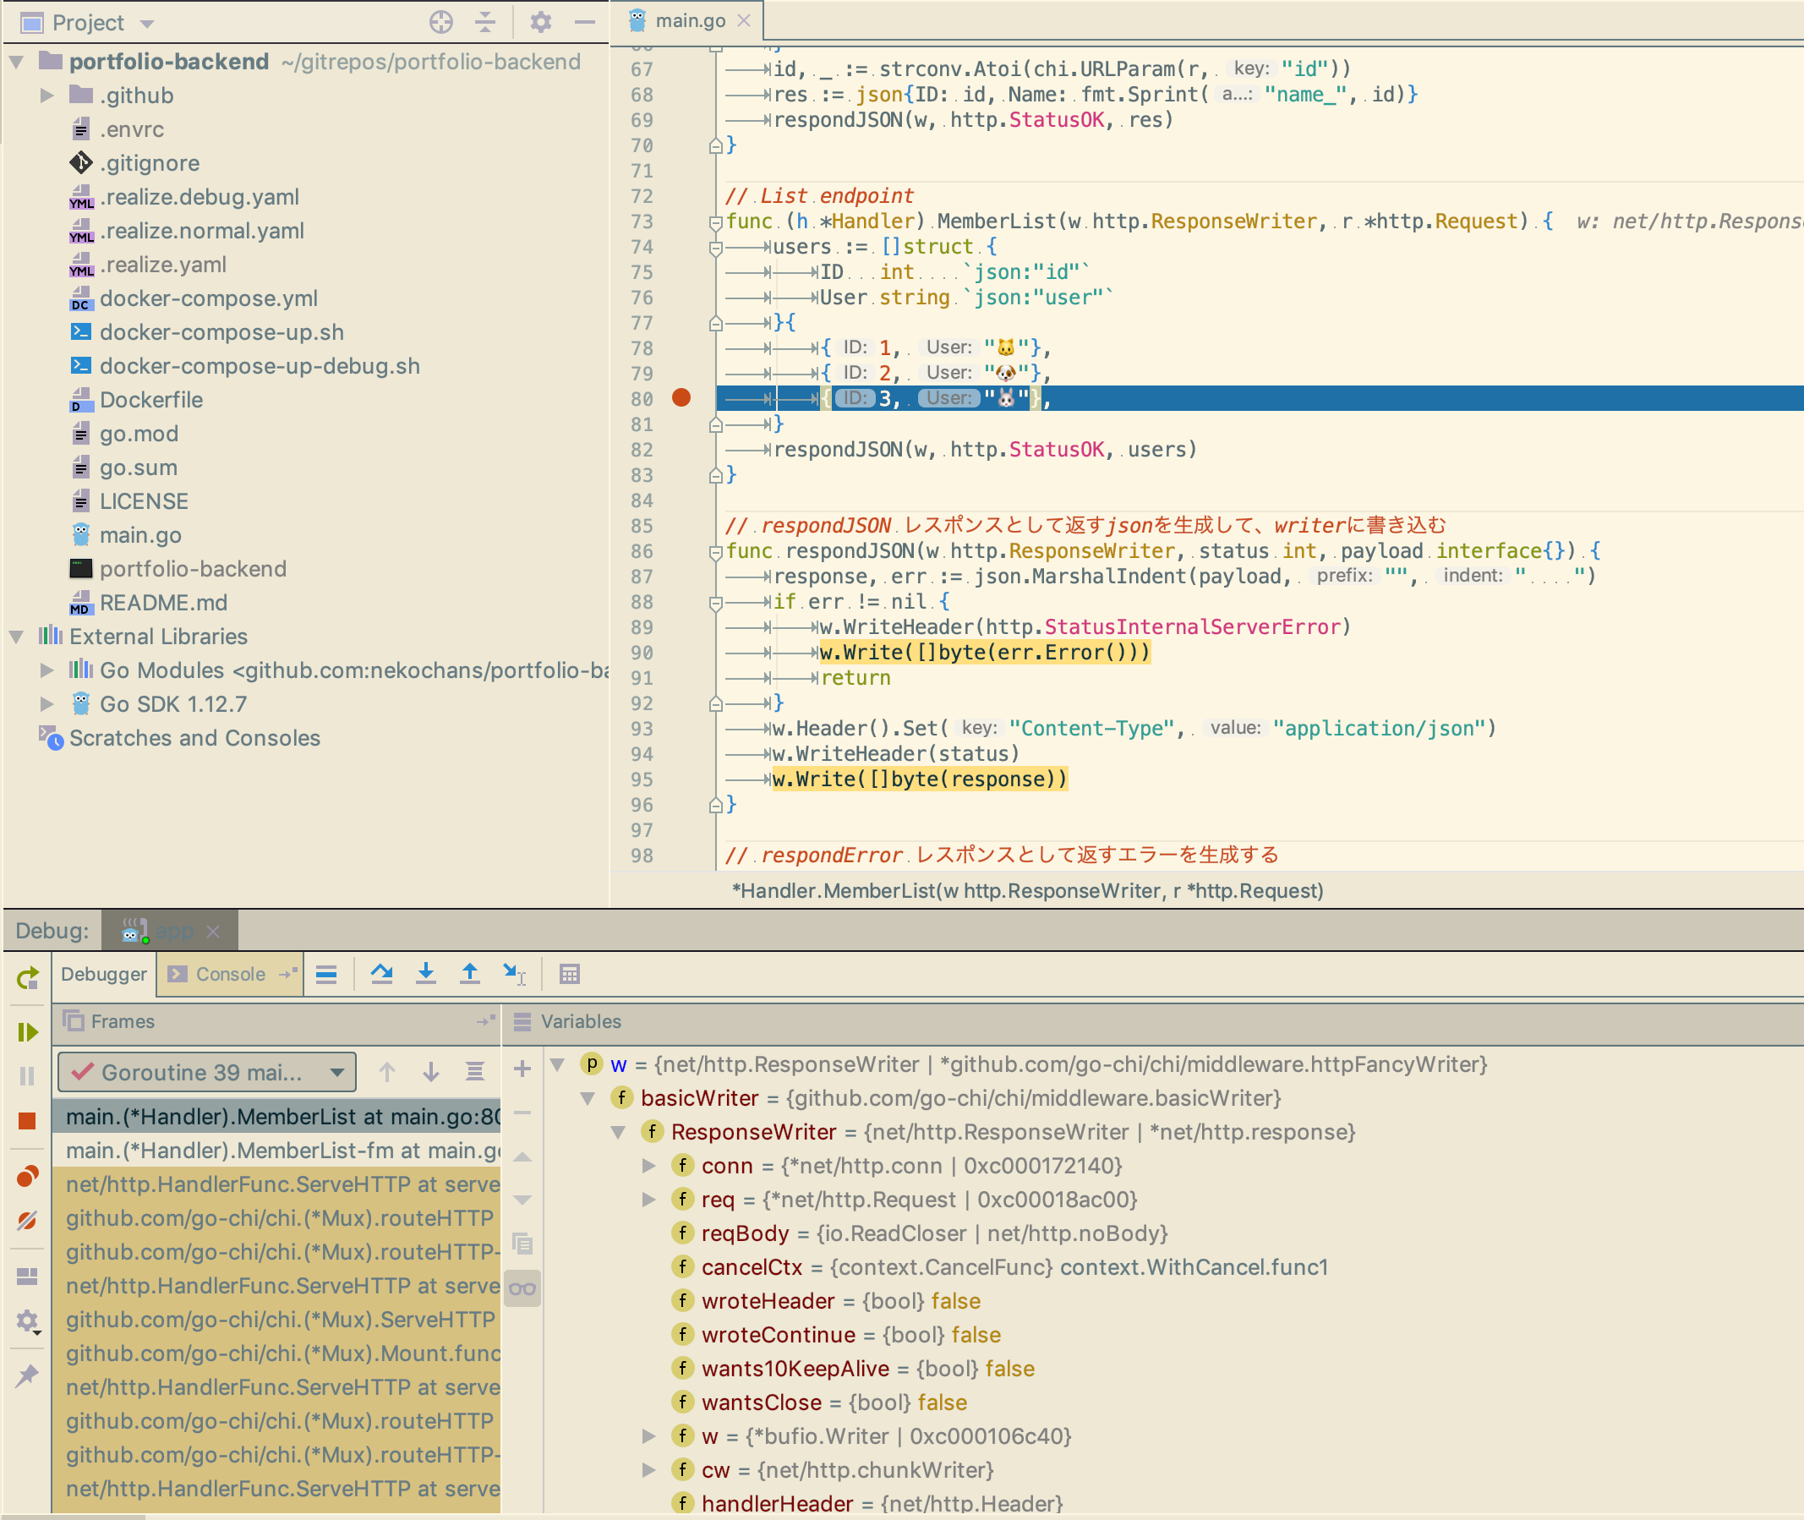Viewport: 1804px width, 1520px height.
Task: Click the Step Over debugger icon
Action: [381, 974]
